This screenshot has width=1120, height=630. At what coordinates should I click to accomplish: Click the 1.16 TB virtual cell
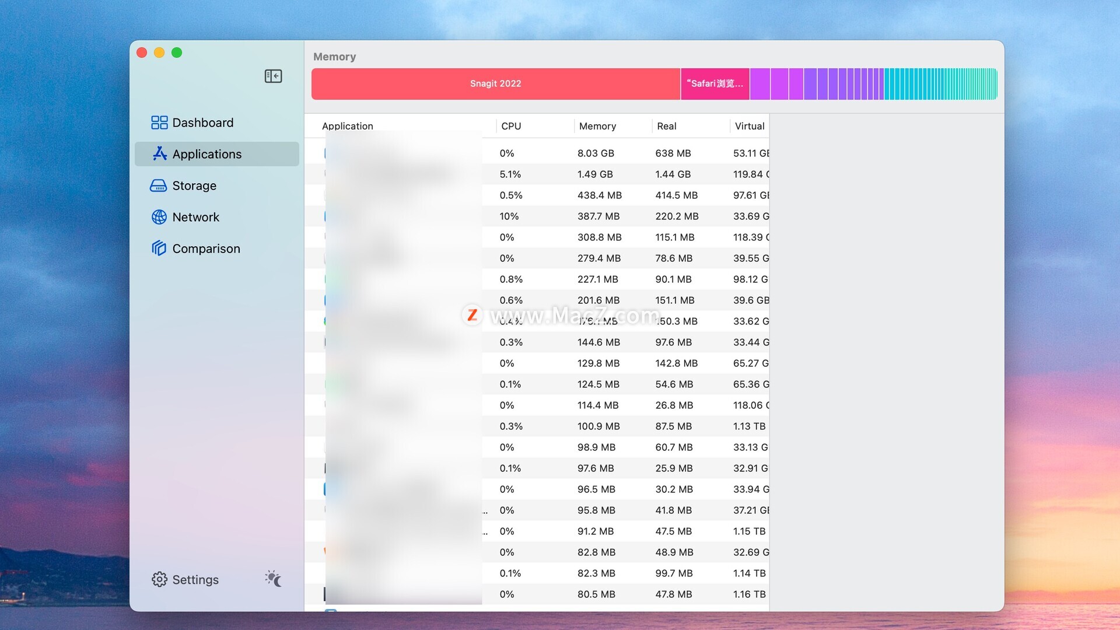click(x=749, y=594)
